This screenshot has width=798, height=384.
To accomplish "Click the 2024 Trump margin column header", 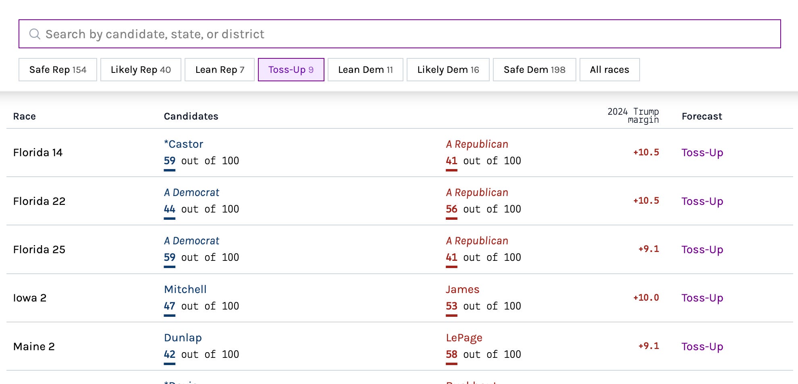I will [x=633, y=116].
